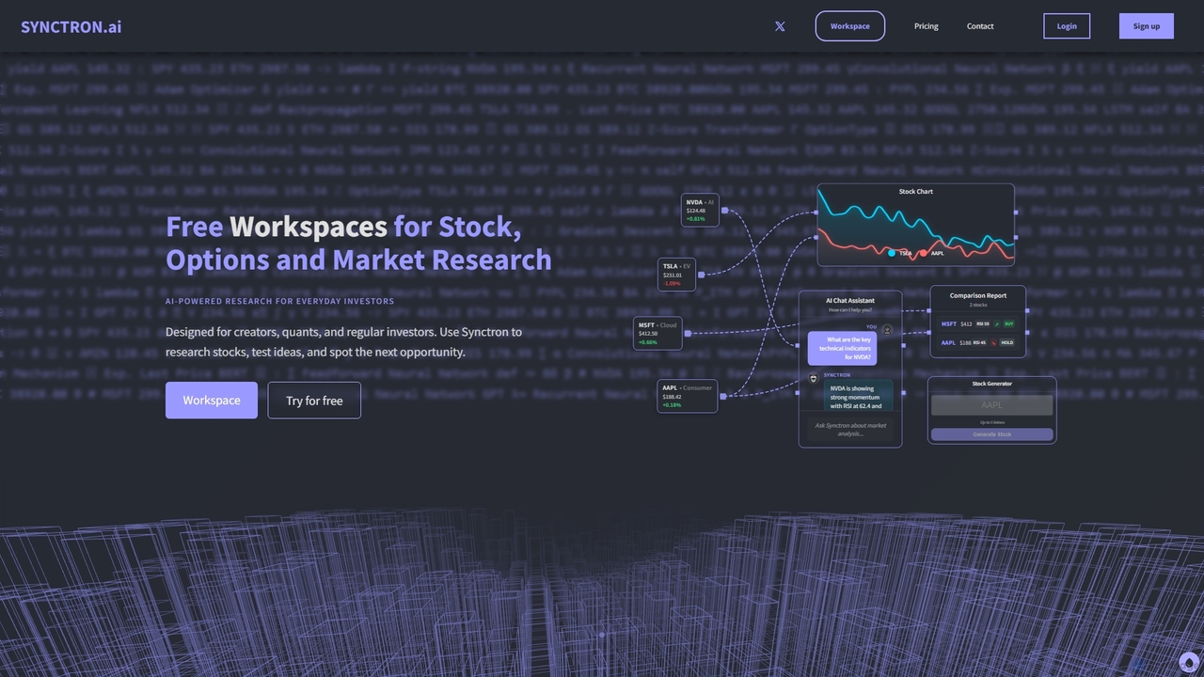Click the cyan TSLA legend dot
Screen dimensions: 1204x677
(892, 253)
